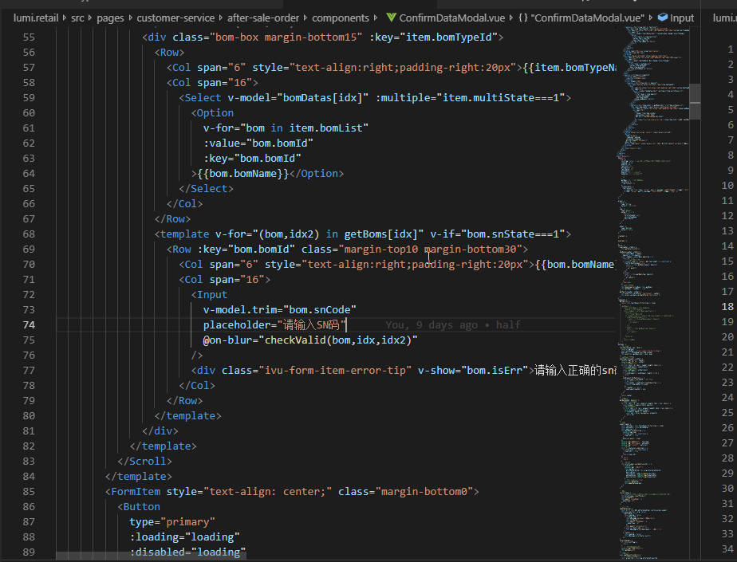Click the item.bomList text on line 61
737x562 pixels.
[x=325, y=128]
